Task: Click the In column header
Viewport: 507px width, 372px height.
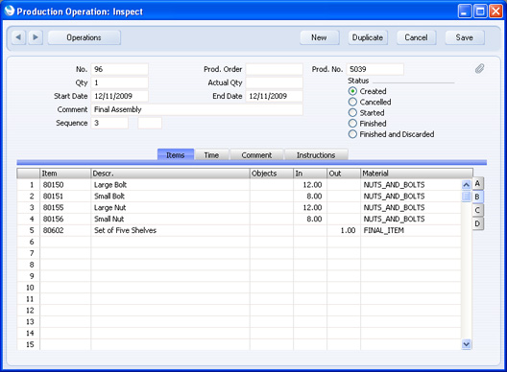Action: point(310,174)
